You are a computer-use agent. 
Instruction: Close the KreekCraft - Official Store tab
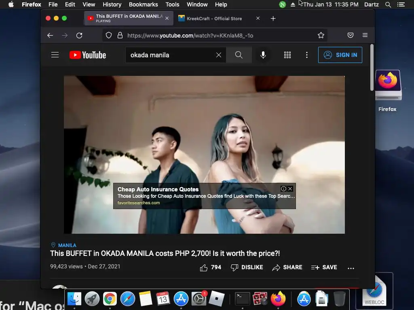pyautogui.click(x=258, y=18)
